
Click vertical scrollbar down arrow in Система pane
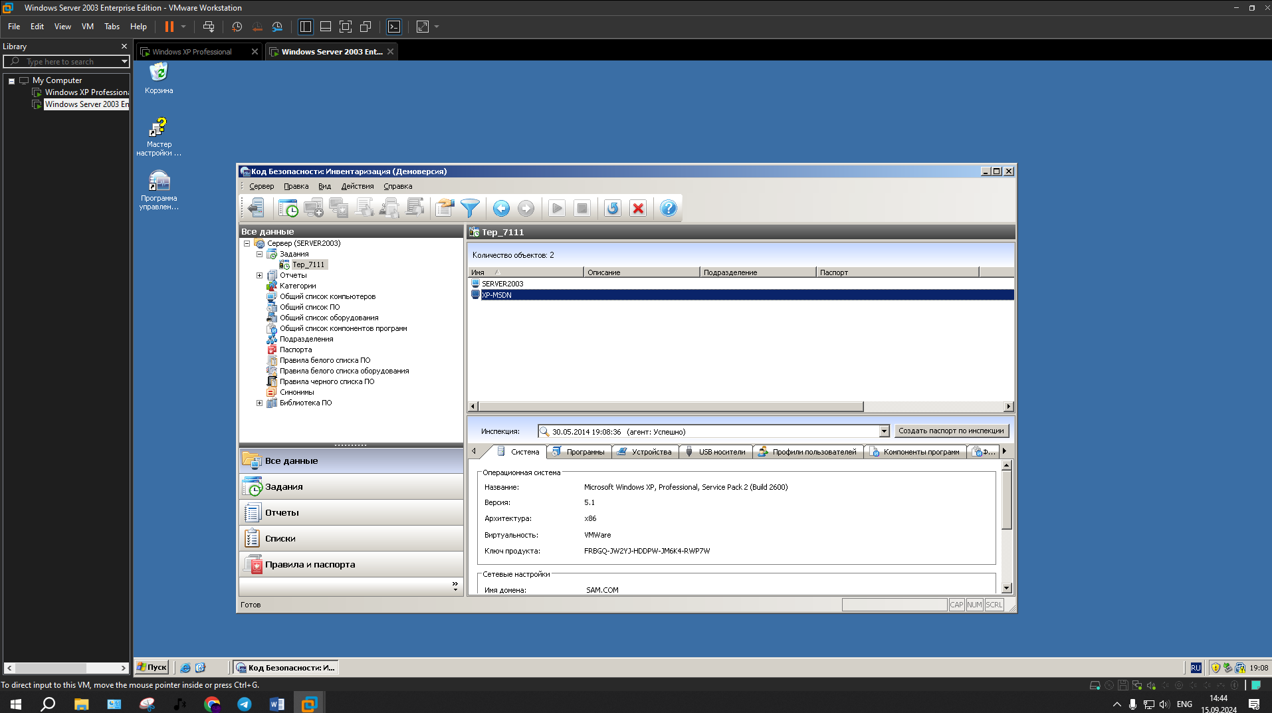click(x=1006, y=588)
